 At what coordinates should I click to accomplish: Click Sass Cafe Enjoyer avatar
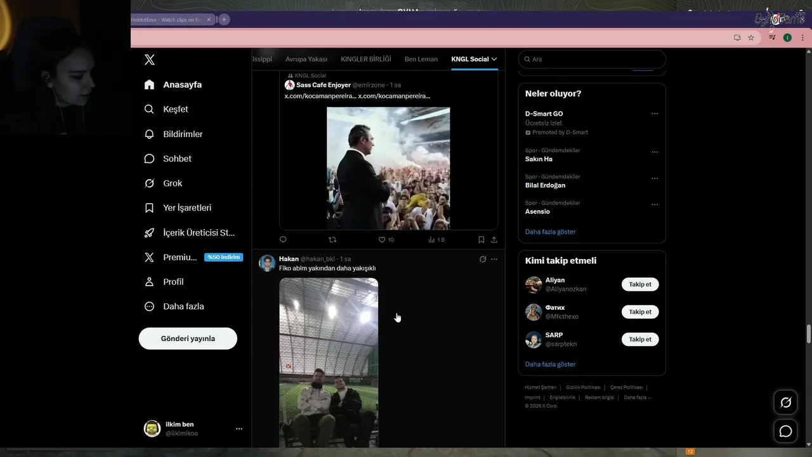(x=289, y=85)
